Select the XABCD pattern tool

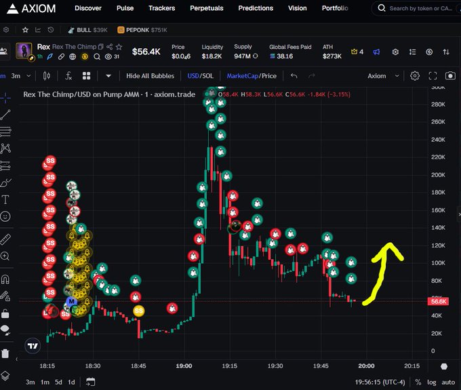pos(5,149)
